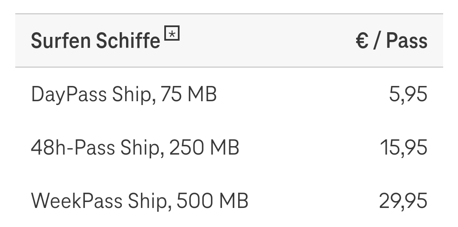Click the 500 MB data volume text

pos(212,201)
